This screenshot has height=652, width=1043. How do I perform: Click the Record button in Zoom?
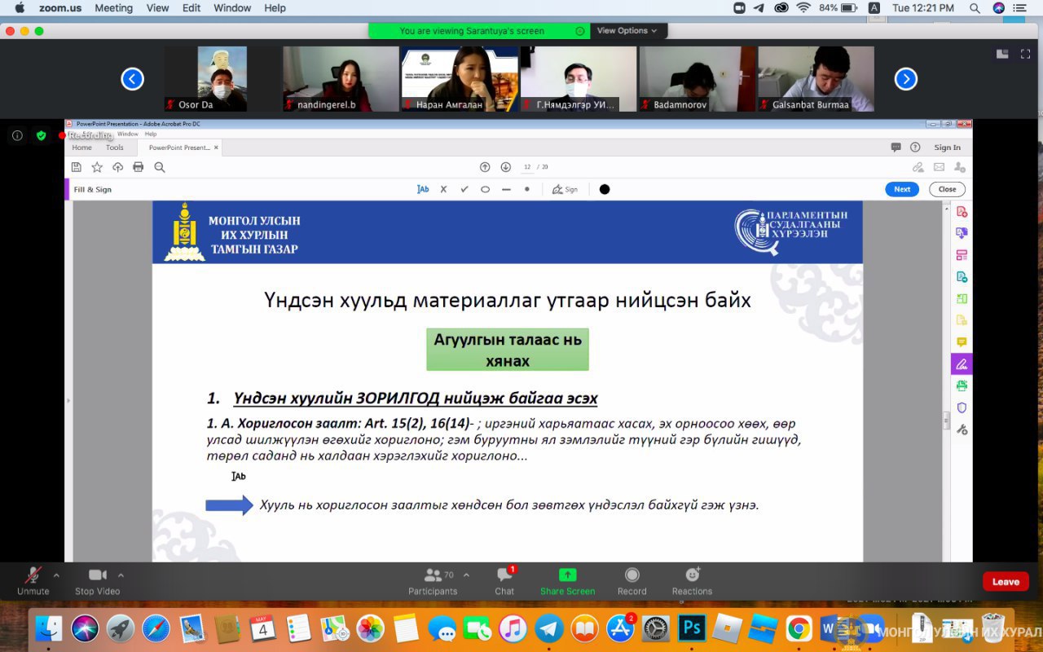point(632,582)
